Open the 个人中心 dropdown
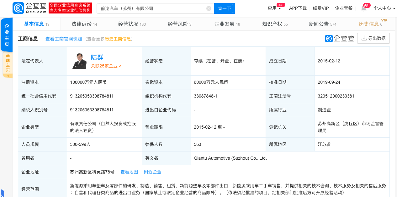This screenshot has height=197, width=397. pyautogui.click(x=384, y=8)
